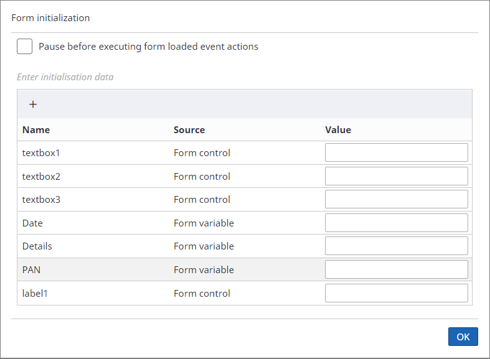Image resolution: width=490 pixels, height=359 pixels.
Task: Click Form control source in textbox2 row
Action: (x=202, y=177)
